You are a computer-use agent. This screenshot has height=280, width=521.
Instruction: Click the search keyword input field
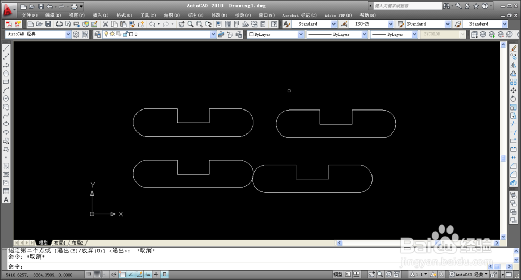tap(407, 6)
